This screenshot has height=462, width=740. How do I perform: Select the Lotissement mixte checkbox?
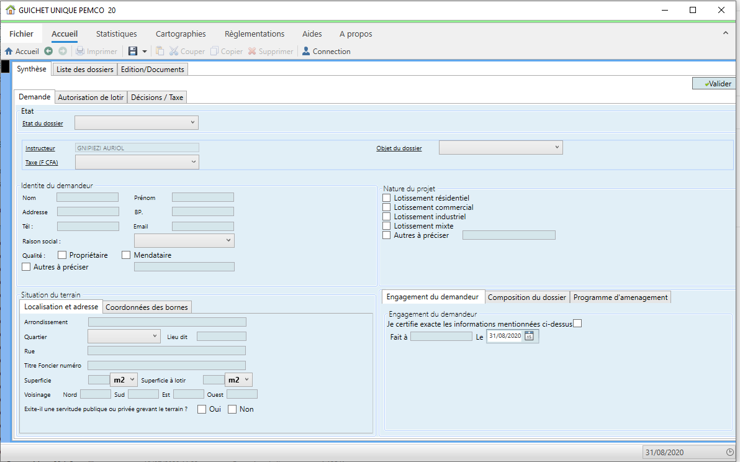(x=387, y=226)
